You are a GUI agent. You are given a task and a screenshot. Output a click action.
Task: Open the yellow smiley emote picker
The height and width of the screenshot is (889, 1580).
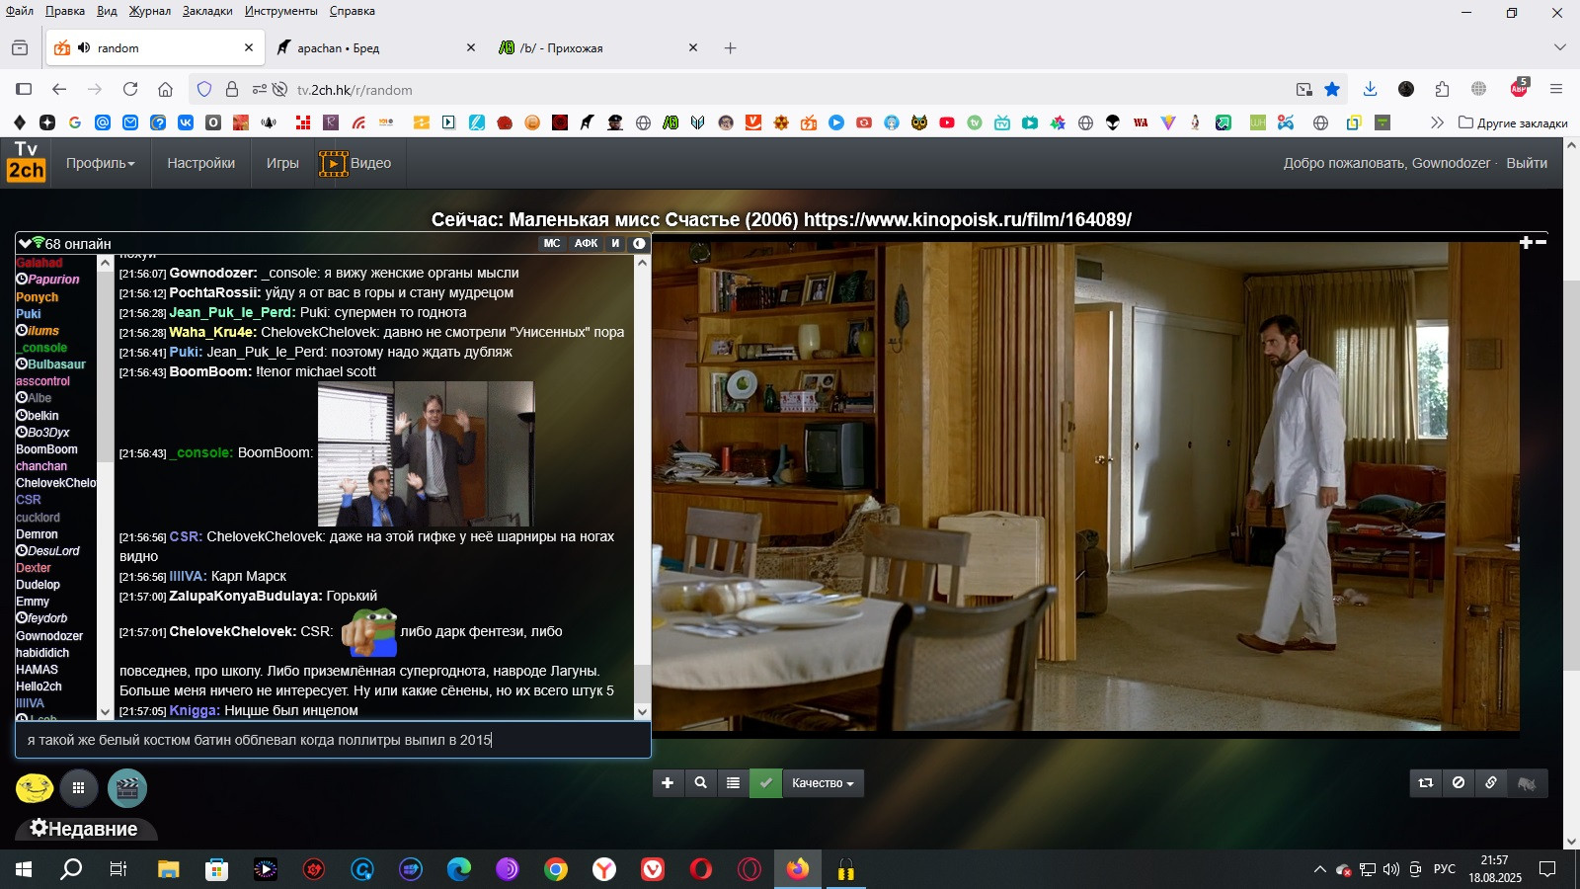click(35, 787)
